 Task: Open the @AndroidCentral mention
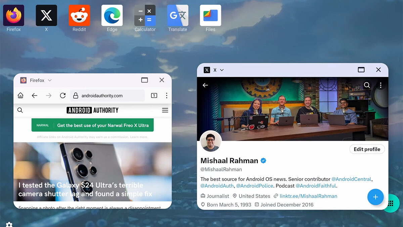351,179
